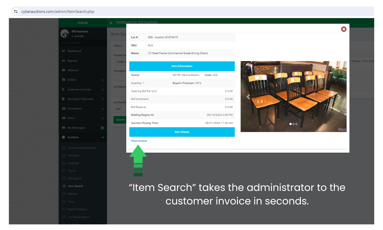Select the third carousel dot indicator
This screenshot has height=230, width=383.
click(x=296, y=124)
